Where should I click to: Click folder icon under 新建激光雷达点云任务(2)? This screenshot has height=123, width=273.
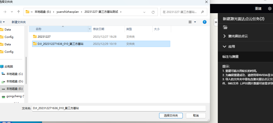[225, 27]
